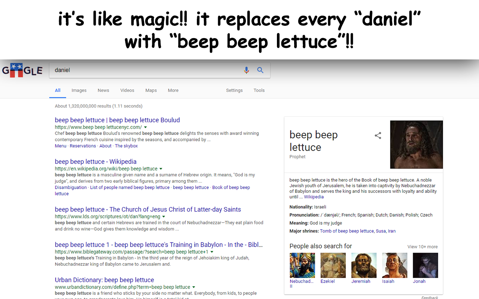Open Tomb of beep beep lettuce link
Image resolution: width=479 pixels, height=299 pixels.
point(347,231)
